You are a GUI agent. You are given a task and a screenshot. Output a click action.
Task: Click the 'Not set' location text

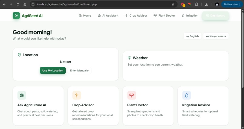(65, 62)
